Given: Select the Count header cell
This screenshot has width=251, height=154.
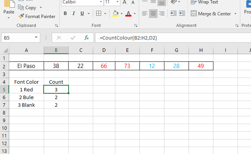Looking at the screenshot, I should 56,82.
